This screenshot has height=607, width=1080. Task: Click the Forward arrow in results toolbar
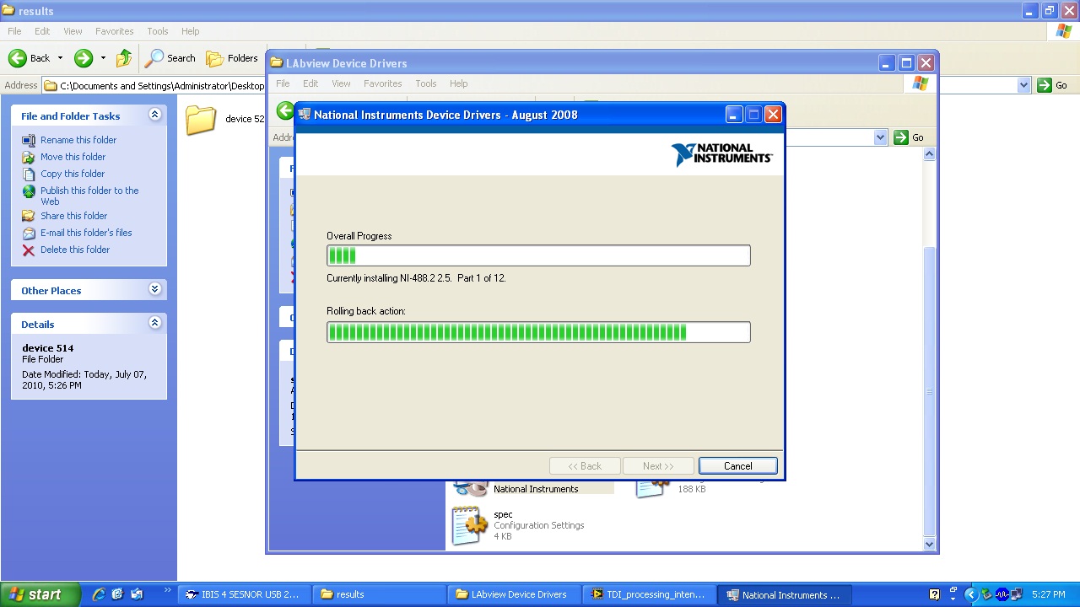[83, 58]
